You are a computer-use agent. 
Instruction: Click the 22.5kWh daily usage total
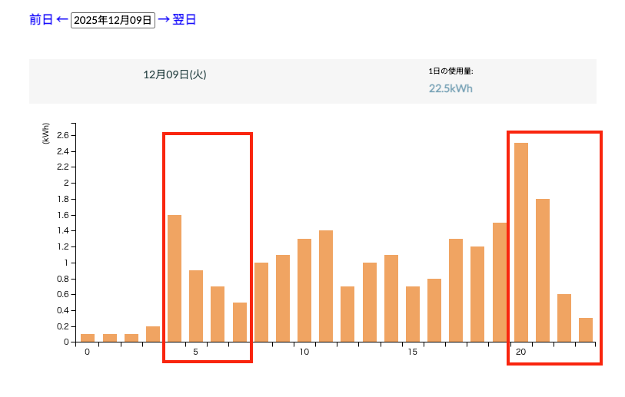click(450, 88)
